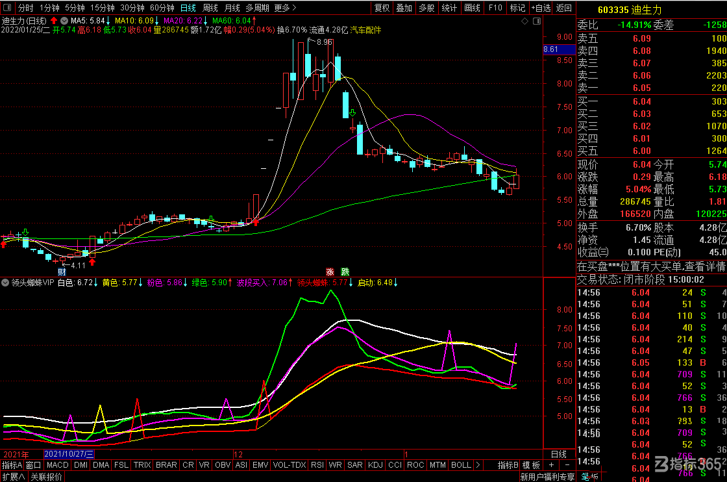Switch to 60分钟 chart period

pos(162,8)
